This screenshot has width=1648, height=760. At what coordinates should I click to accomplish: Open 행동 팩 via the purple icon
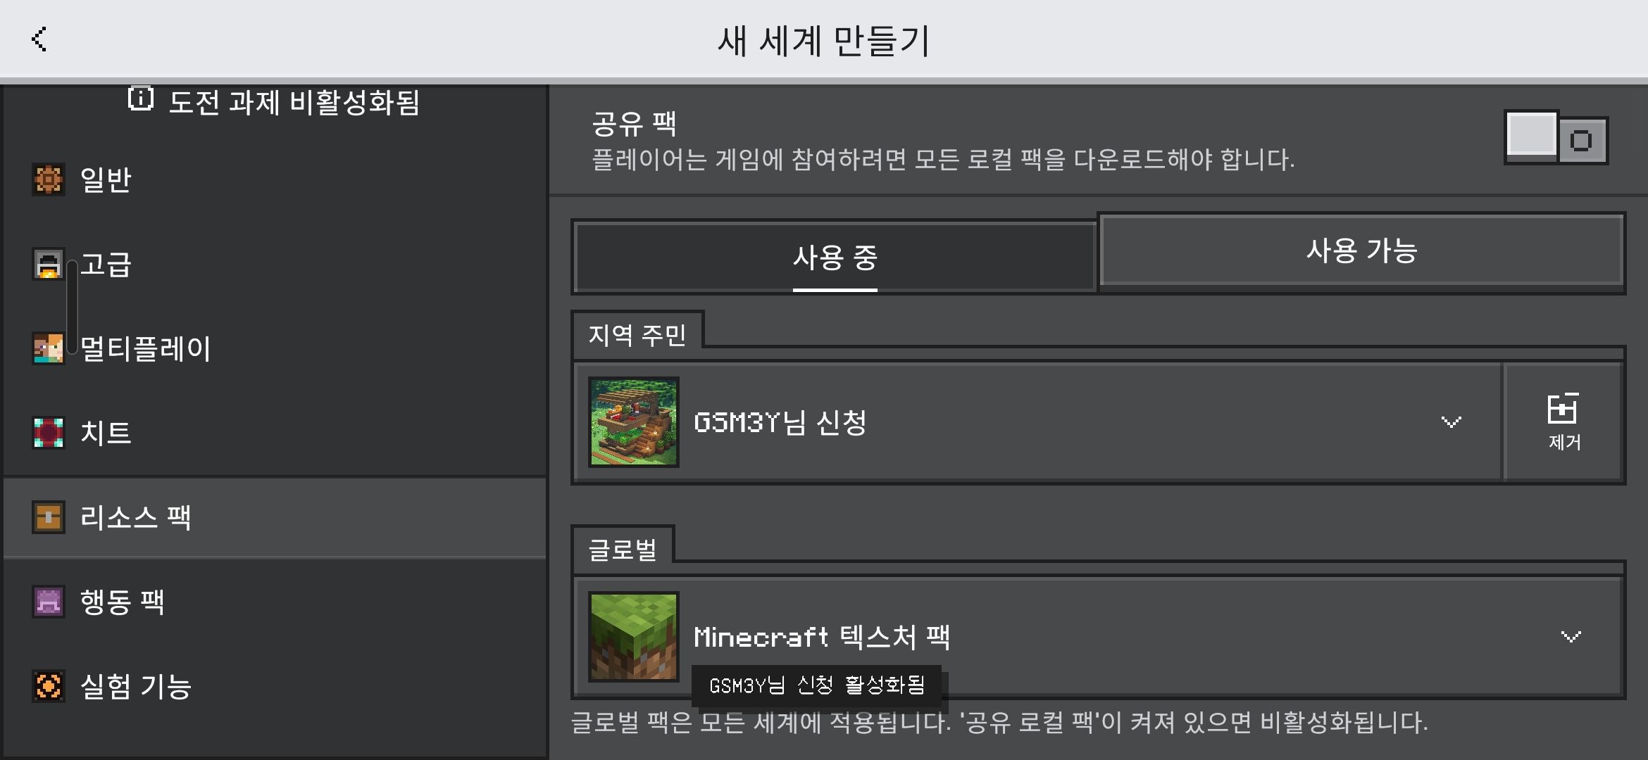[49, 602]
